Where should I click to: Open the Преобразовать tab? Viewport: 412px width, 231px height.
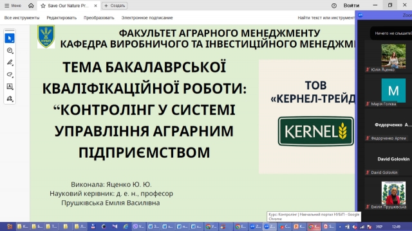(98, 18)
